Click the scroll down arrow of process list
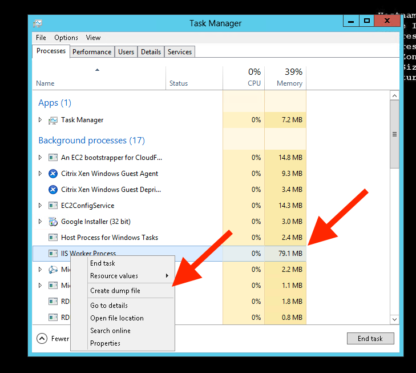This screenshot has width=416, height=373. [x=394, y=319]
